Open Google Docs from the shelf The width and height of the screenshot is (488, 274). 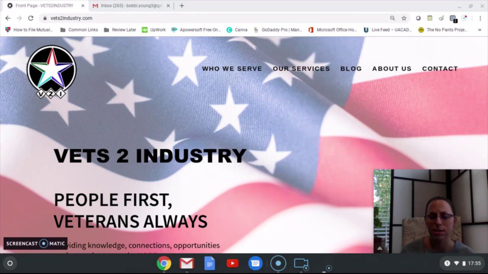pyautogui.click(x=209, y=263)
